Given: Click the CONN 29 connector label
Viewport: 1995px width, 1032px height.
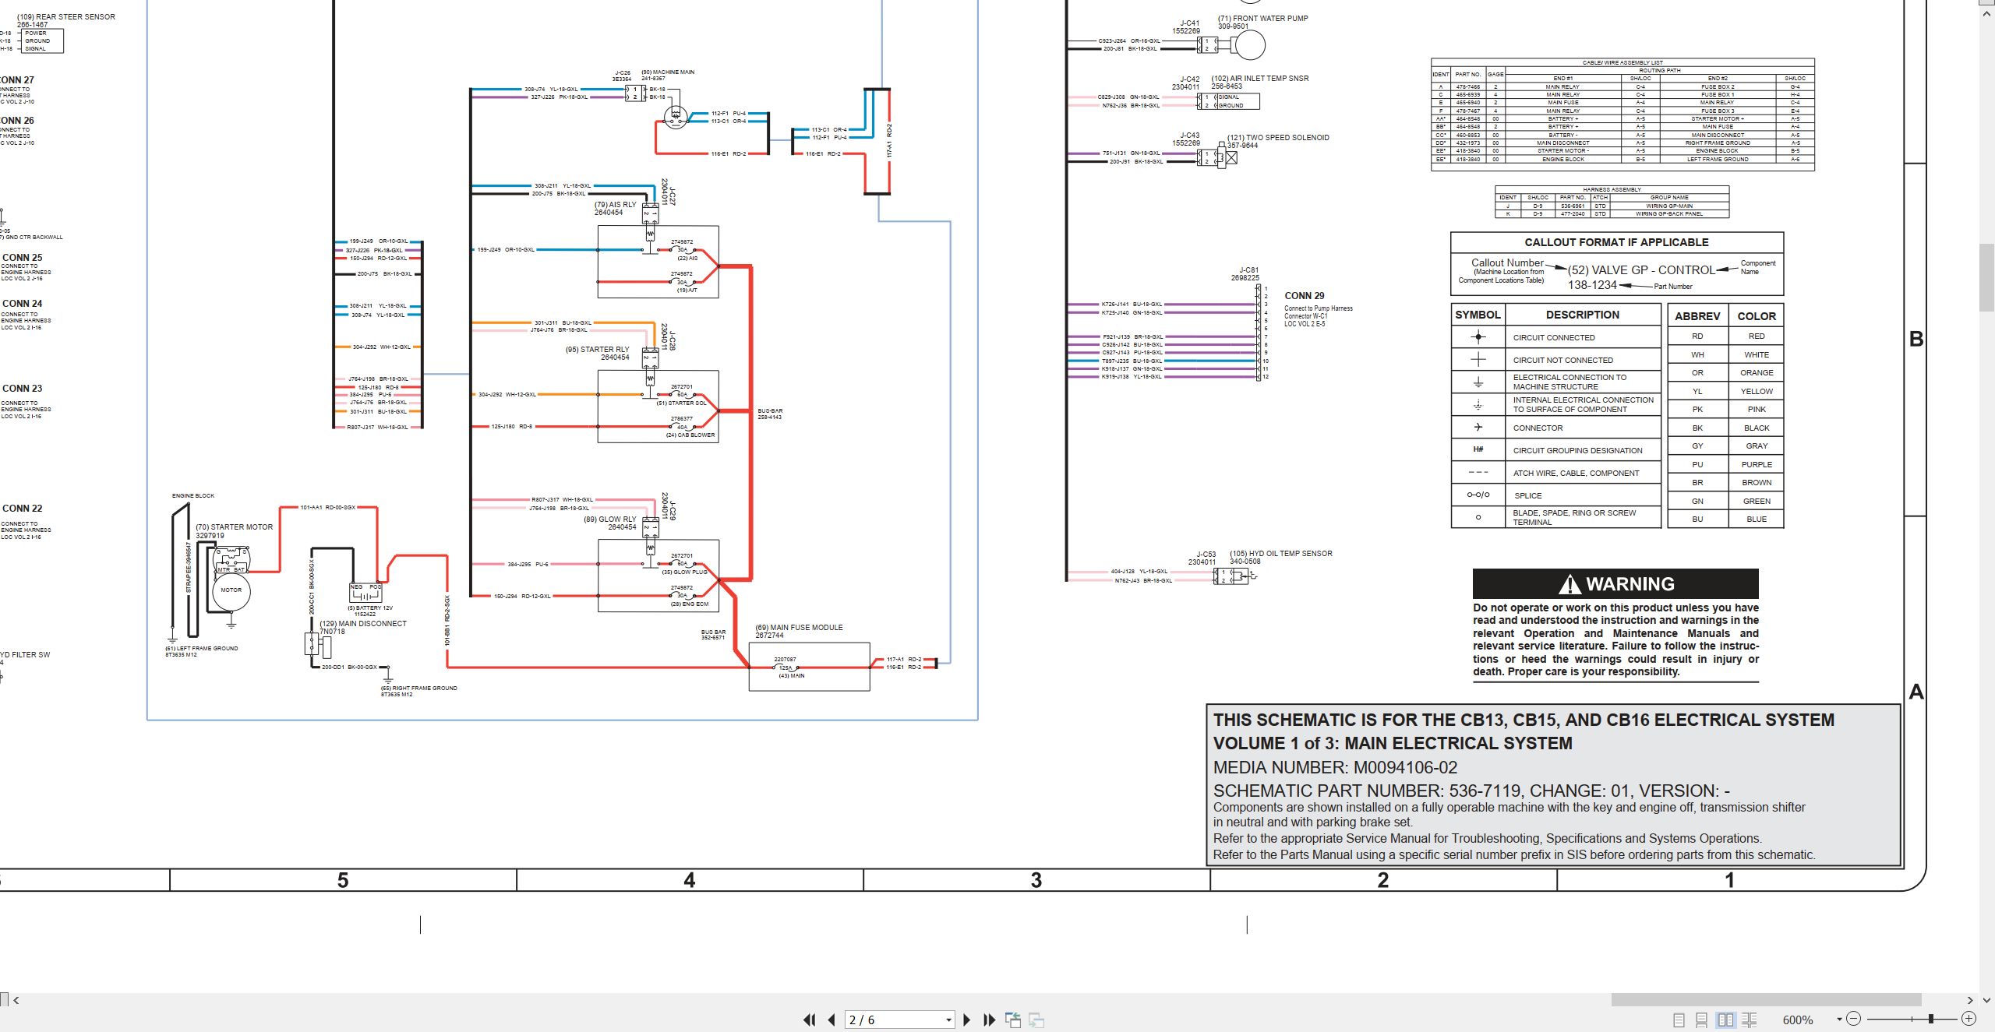Looking at the screenshot, I should pyautogui.click(x=1305, y=296).
